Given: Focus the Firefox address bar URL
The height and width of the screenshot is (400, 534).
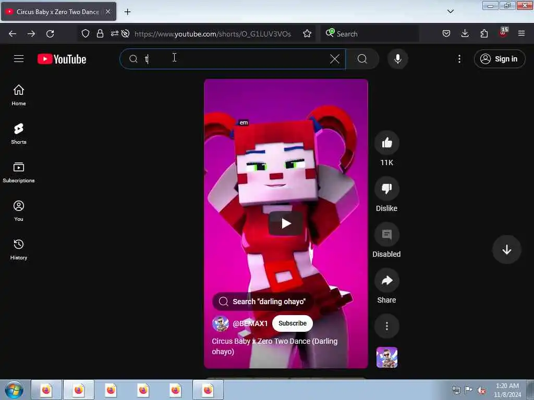Looking at the screenshot, I should [x=213, y=34].
